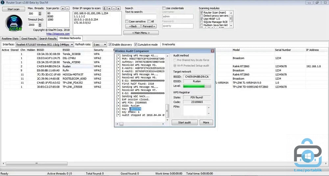The height and width of the screenshot is (176, 329).
Task: Toggle Enable discovery checkbox
Action: pos(110,45)
